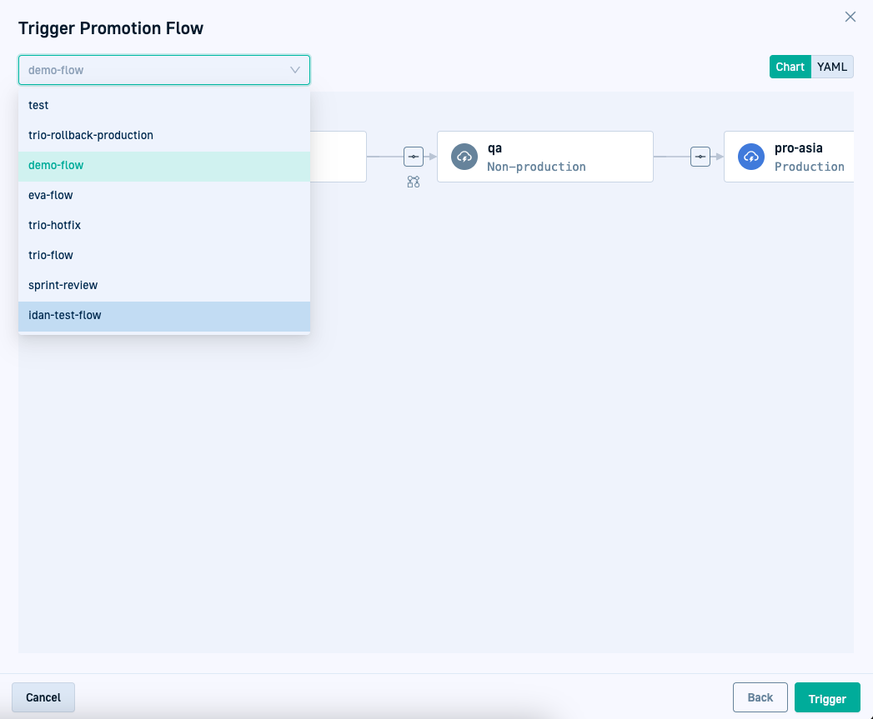This screenshot has width=873, height=719.
Task: Click the pro-asia production cloud icon
Action: coord(751,157)
